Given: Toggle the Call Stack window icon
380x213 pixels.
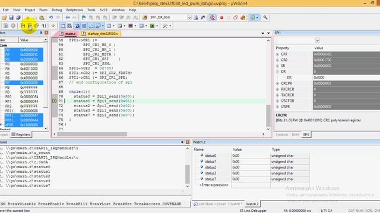Looking at the screenshot, I should 91,26.
